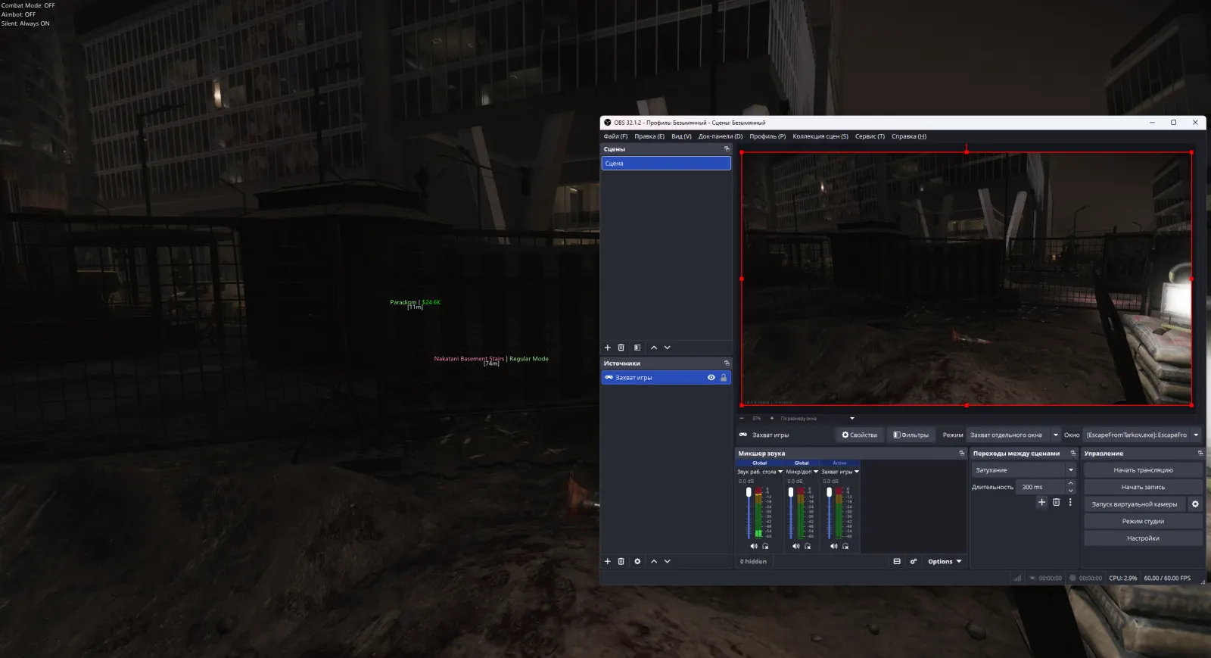Screen dimensions: 1211x658
Task: Move the source up in the Источники list
Action: [654, 561]
